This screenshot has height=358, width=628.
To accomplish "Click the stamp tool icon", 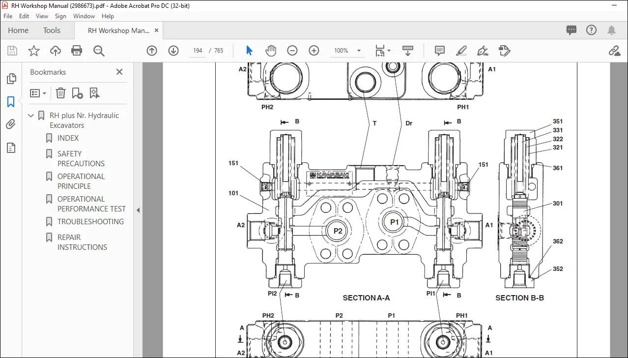I will (x=504, y=51).
